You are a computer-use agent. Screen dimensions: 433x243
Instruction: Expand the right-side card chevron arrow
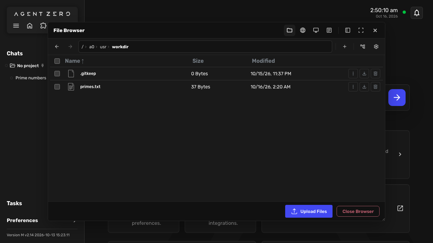(x=400, y=154)
